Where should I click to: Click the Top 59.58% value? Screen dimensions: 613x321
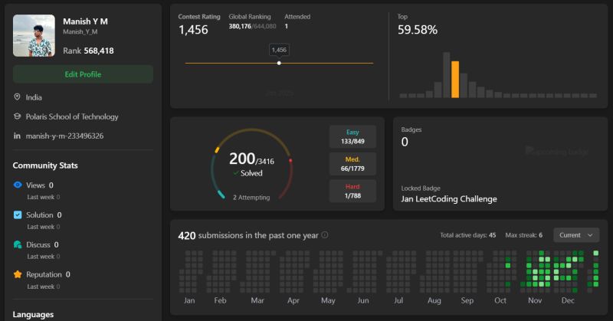tap(418, 30)
